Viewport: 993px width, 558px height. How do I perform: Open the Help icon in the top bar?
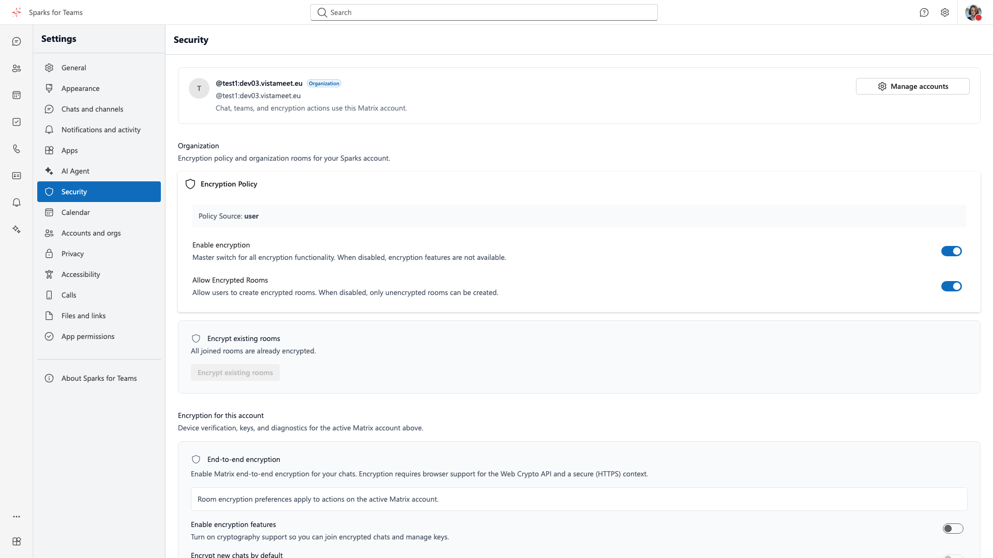(x=924, y=12)
